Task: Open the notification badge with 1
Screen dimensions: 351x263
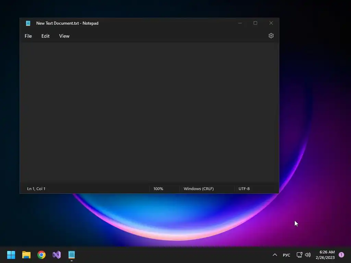Action: [x=341, y=255]
